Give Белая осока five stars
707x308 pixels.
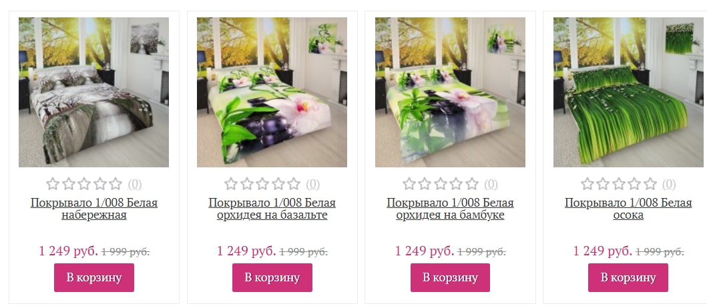click(x=650, y=184)
